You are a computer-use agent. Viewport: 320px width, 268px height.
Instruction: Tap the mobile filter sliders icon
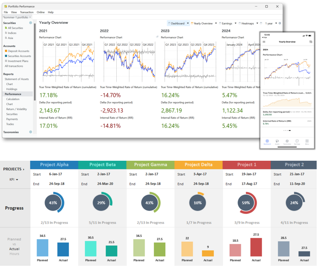[311, 42]
